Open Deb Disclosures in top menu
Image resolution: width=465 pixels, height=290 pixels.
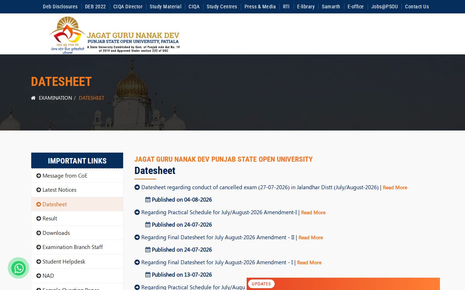coord(60,7)
